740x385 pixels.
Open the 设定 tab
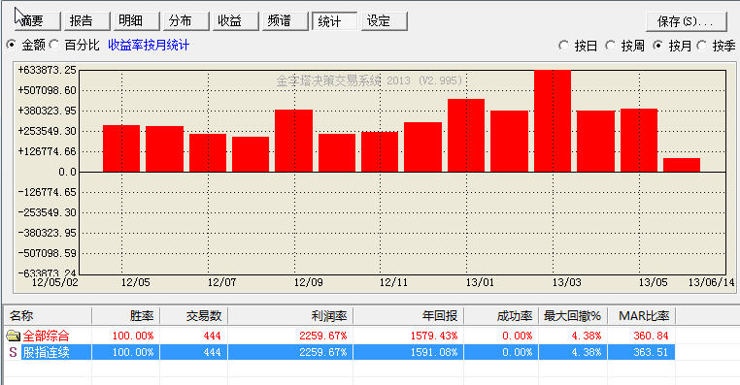point(385,20)
